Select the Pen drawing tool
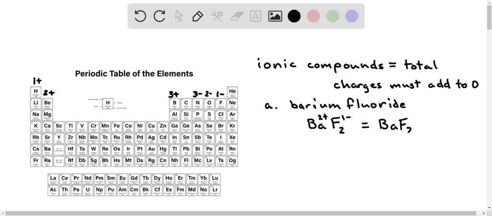The width and height of the screenshot is (492, 216). (x=197, y=16)
